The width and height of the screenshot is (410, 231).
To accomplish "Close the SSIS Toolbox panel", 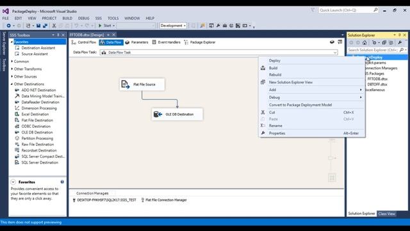I will tap(63, 35).
